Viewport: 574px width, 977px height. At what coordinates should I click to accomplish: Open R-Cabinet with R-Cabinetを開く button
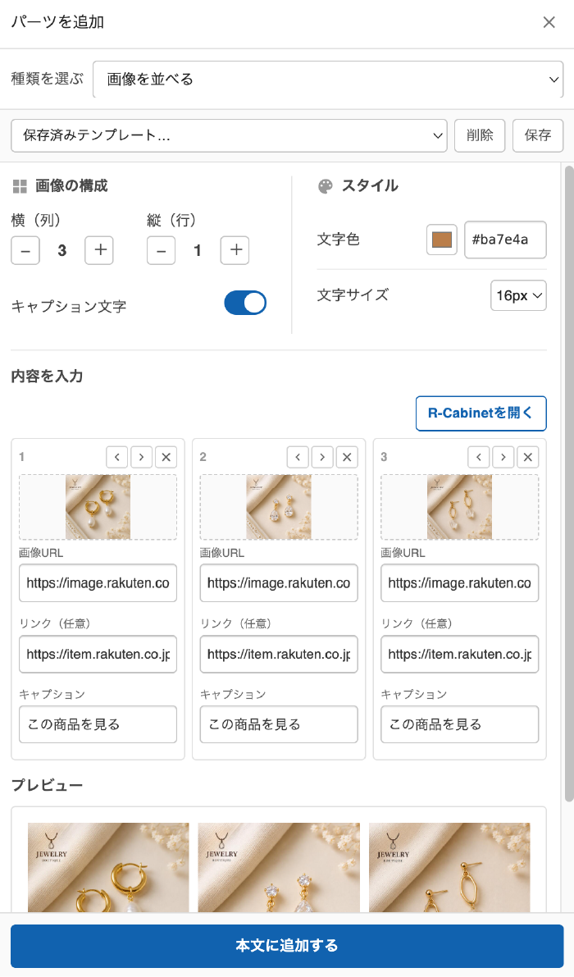tap(481, 413)
